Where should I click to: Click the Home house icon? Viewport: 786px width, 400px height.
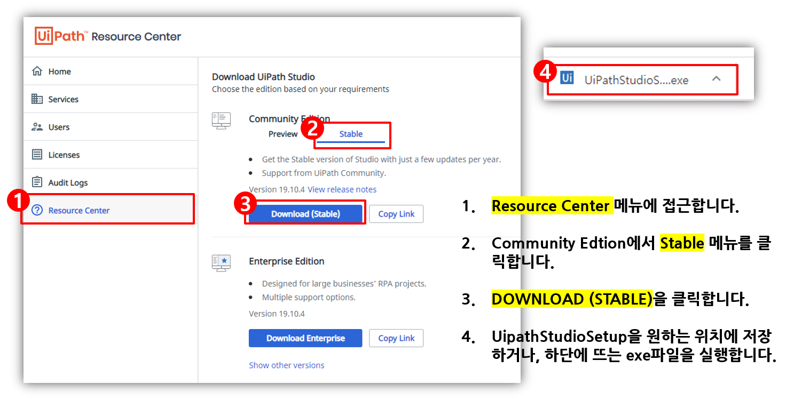pyautogui.click(x=37, y=71)
